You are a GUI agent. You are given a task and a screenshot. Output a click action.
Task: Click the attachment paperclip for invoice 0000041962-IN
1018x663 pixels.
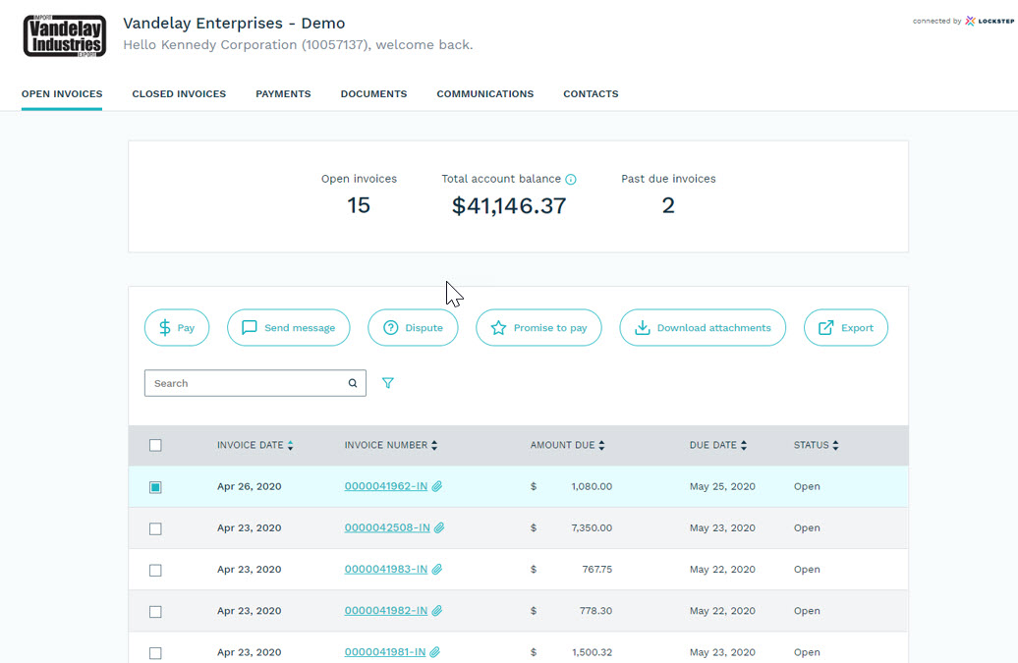point(437,486)
